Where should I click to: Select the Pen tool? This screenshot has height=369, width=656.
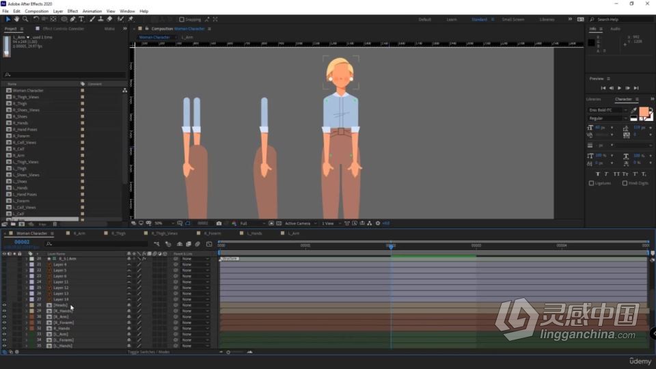pos(73,19)
